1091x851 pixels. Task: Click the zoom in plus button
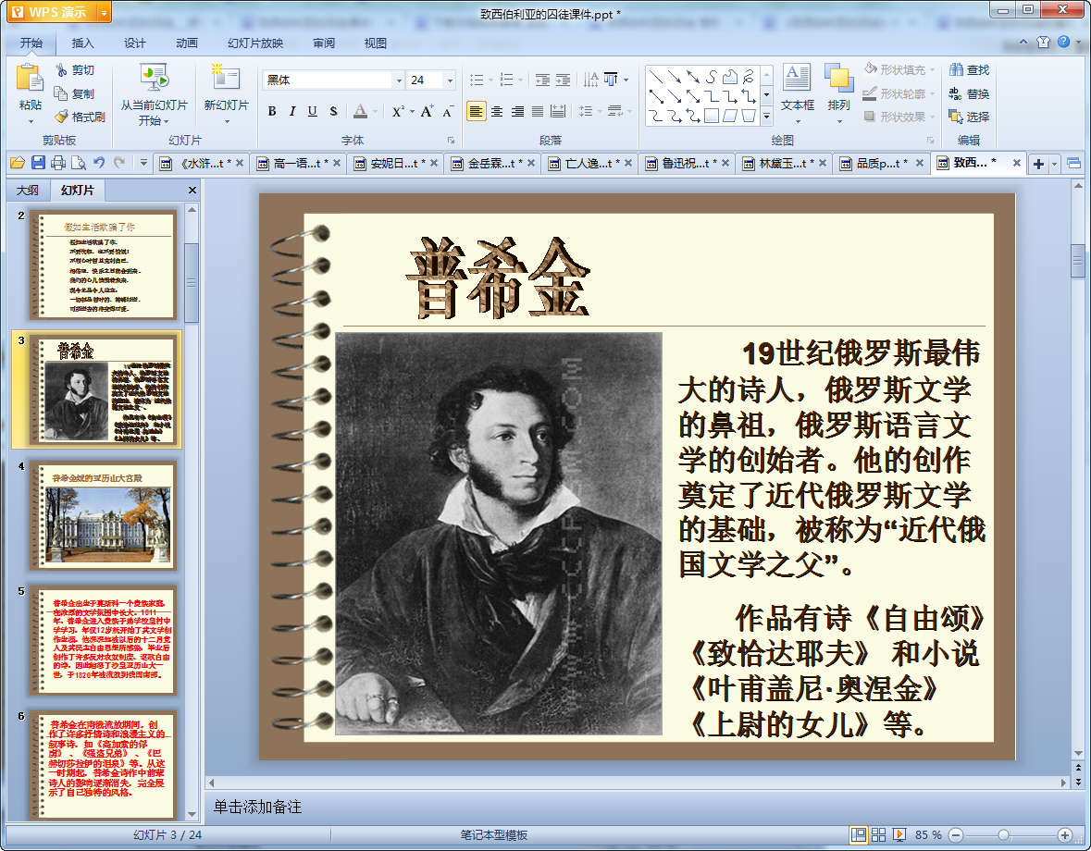click(x=1064, y=835)
